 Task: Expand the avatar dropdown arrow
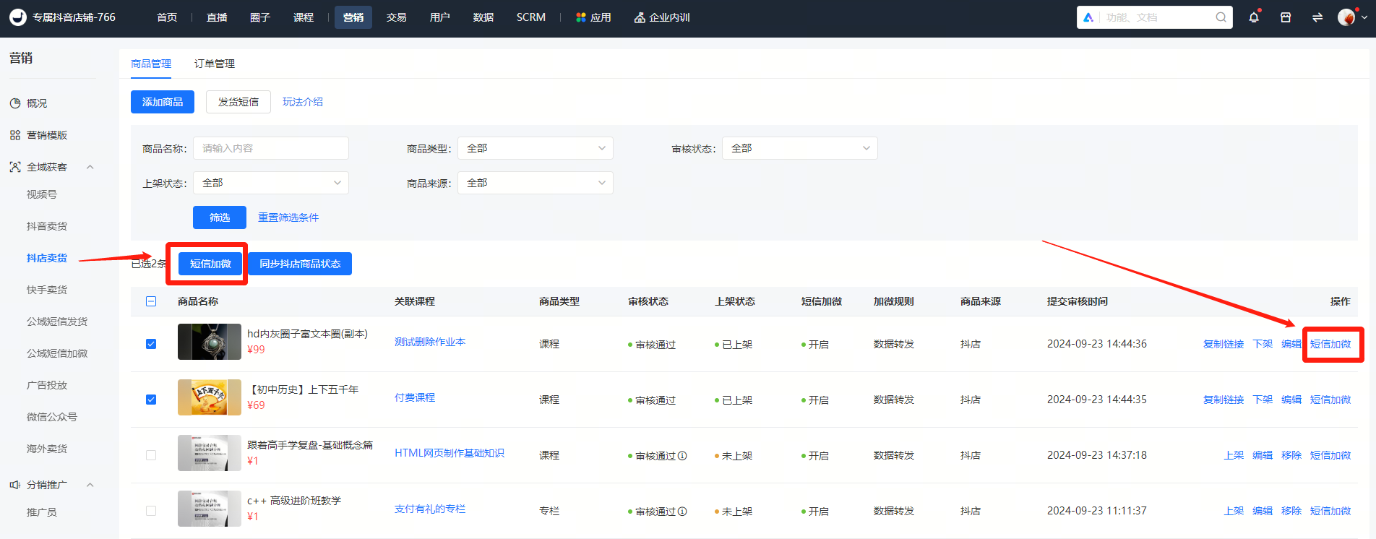click(1364, 17)
